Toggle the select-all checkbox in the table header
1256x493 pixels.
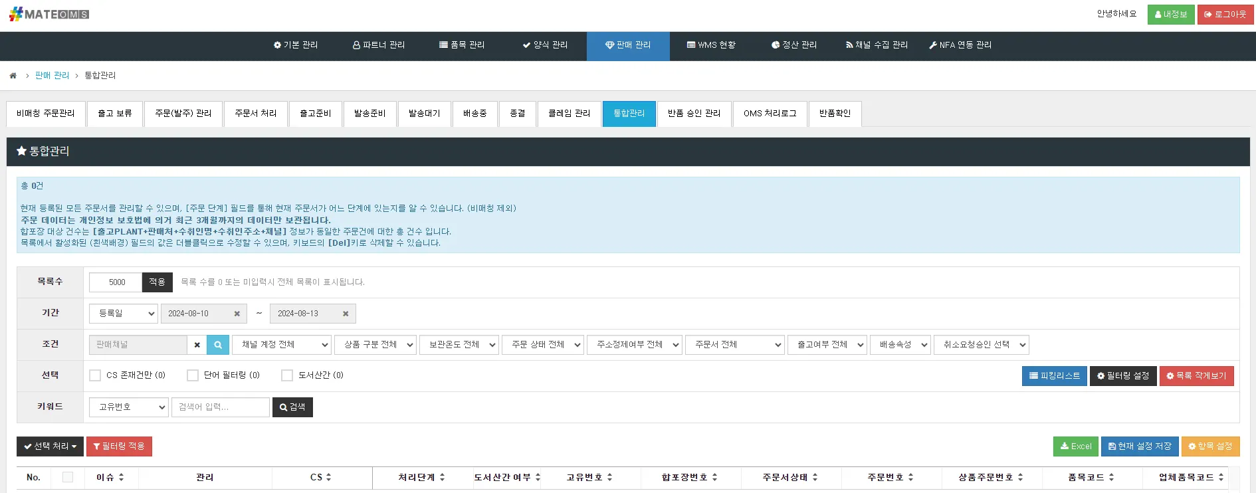(x=68, y=477)
